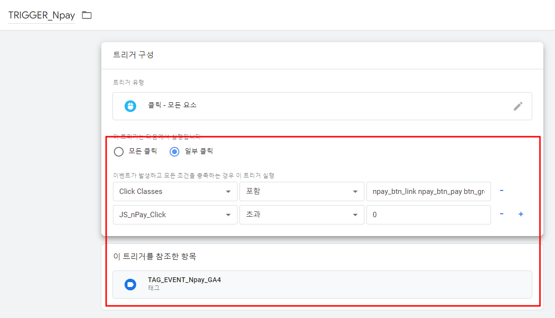Select the pencil edit icon

[x=519, y=106]
